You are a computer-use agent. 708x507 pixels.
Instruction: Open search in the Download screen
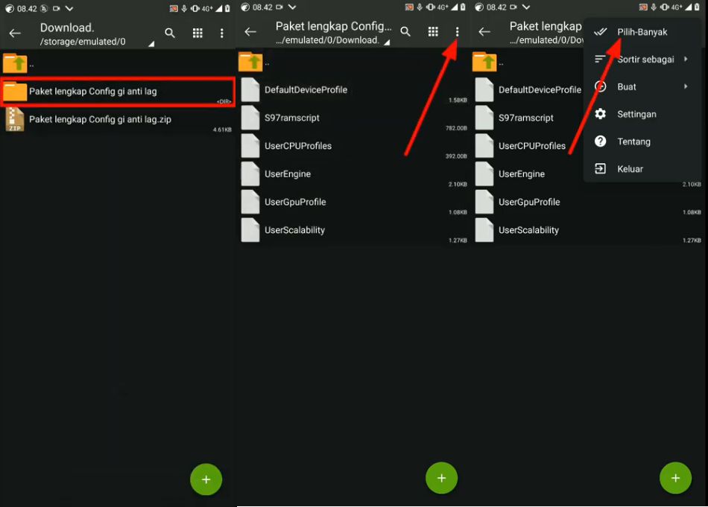(170, 33)
